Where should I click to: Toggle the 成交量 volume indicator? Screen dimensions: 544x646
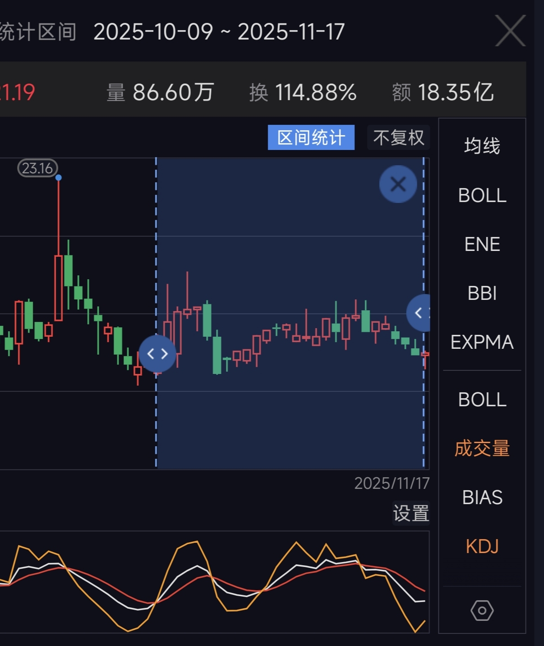coord(482,448)
